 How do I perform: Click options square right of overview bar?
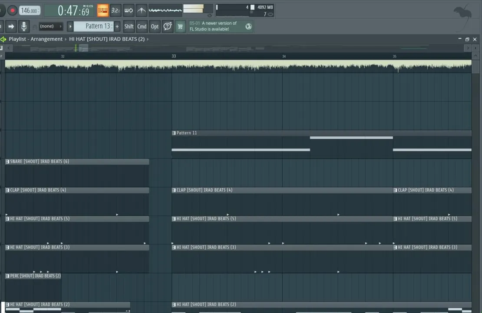point(475,48)
